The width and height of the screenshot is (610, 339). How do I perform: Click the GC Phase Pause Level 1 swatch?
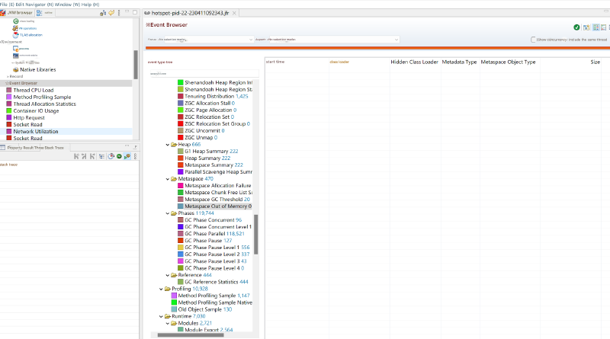pyautogui.click(x=181, y=248)
